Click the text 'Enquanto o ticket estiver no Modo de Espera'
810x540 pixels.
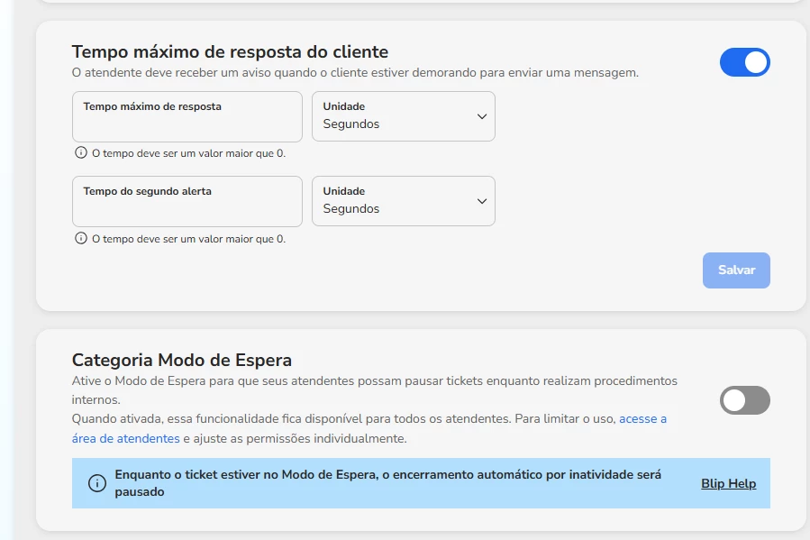(x=246, y=474)
